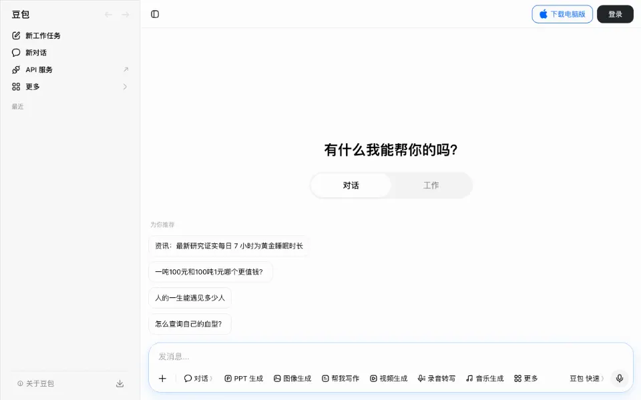Select suggestion 怎么查询自己的血型

click(190, 324)
